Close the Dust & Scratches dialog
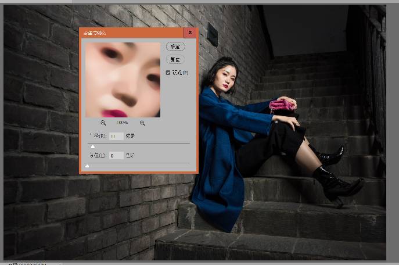The width and height of the screenshot is (399, 265). 190,33
